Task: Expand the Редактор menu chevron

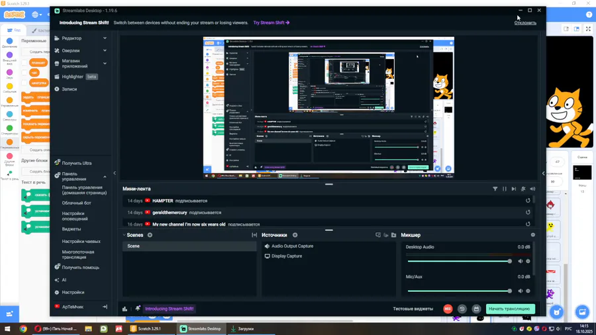Action: point(105,38)
